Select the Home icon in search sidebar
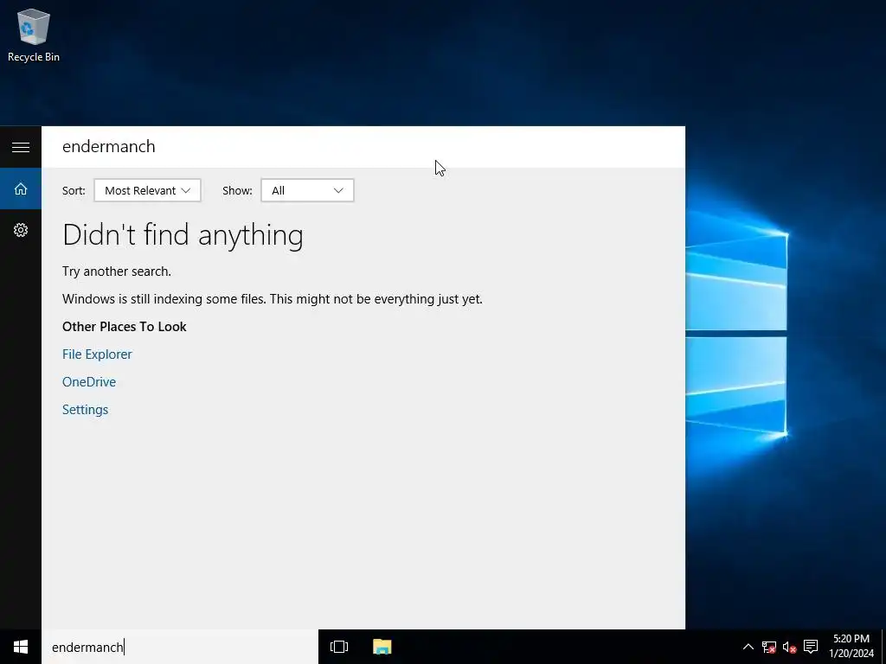Image resolution: width=886 pixels, height=664 pixels. (21, 188)
